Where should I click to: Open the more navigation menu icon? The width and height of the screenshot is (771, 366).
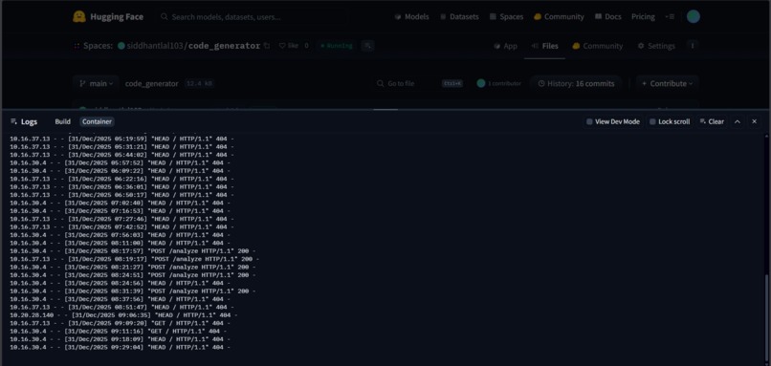click(670, 16)
